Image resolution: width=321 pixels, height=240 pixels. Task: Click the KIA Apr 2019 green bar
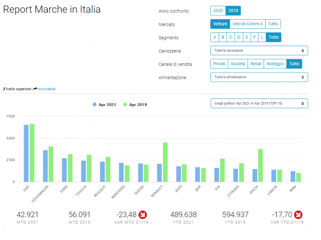pyautogui.click(x=222, y=170)
